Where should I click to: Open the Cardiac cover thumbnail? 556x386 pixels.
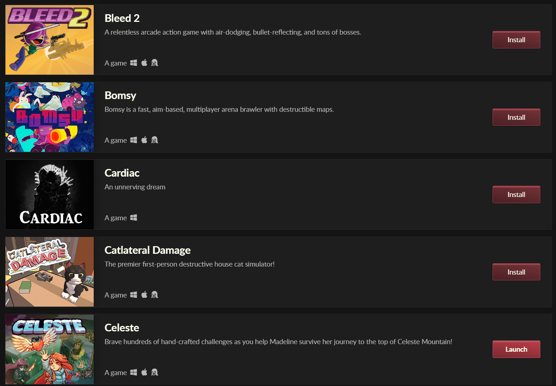(x=50, y=194)
